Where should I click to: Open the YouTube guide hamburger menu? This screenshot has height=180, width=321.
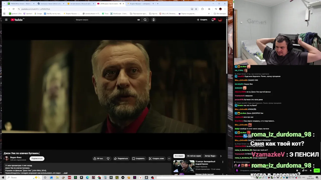click(x=6, y=20)
